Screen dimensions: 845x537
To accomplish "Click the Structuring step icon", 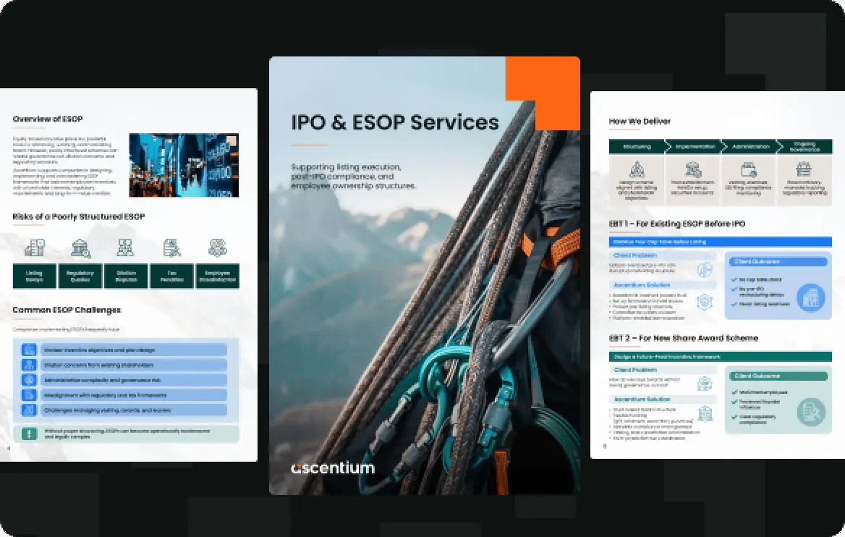I will [637, 169].
